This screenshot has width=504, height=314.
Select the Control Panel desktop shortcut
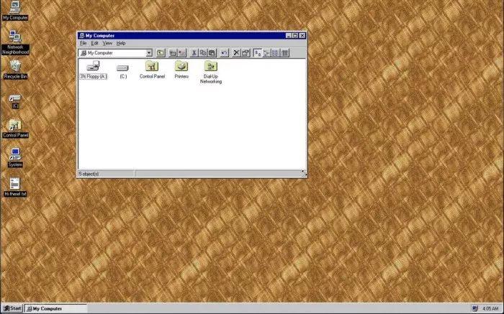click(15, 129)
